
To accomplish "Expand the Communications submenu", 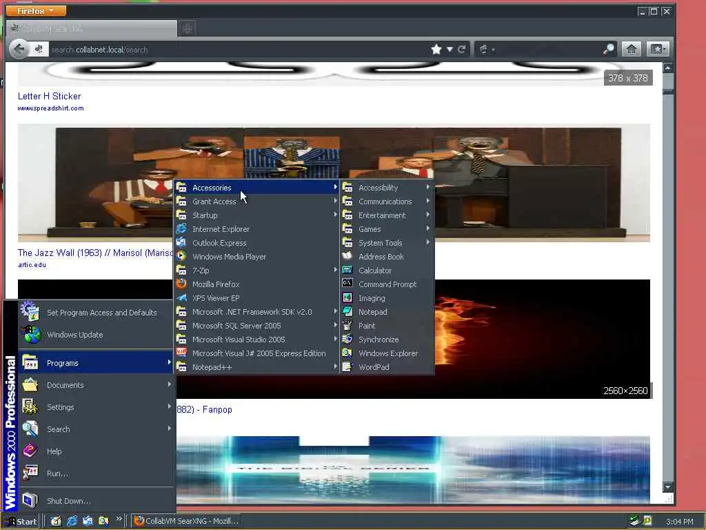I will (x=387, y=202).
